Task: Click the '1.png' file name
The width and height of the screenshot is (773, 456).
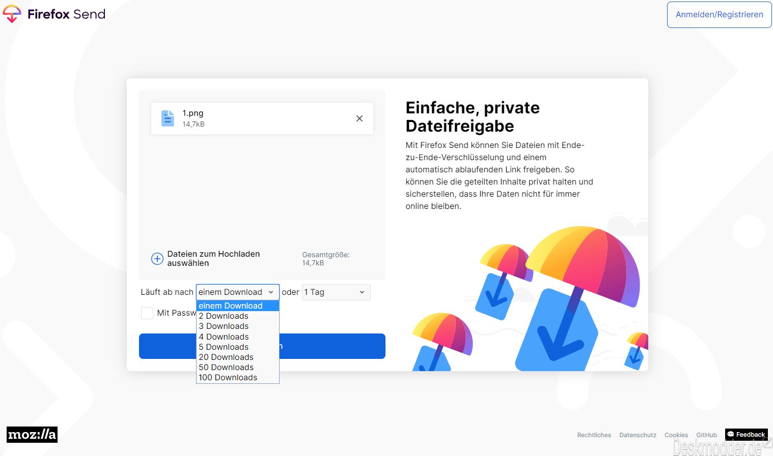Action: tap(193, 113)
